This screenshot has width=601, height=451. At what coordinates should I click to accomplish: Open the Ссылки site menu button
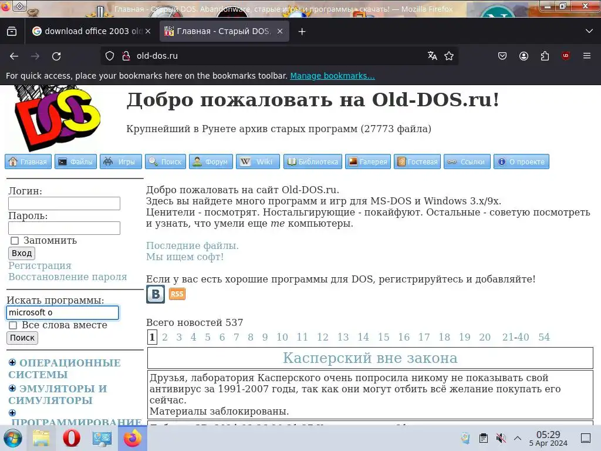467,161
